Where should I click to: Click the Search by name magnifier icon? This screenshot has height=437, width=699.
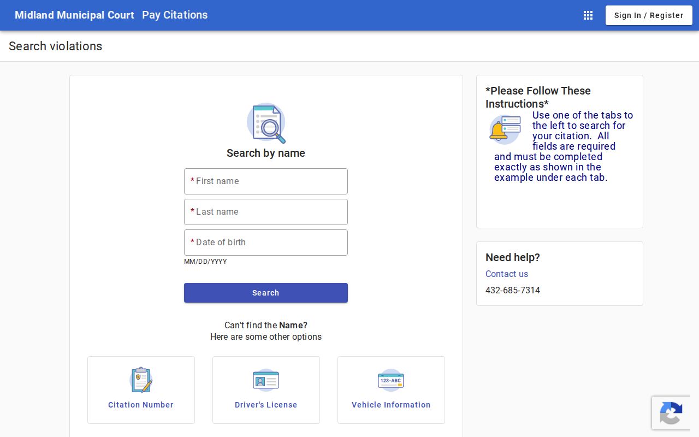[266, 123]
